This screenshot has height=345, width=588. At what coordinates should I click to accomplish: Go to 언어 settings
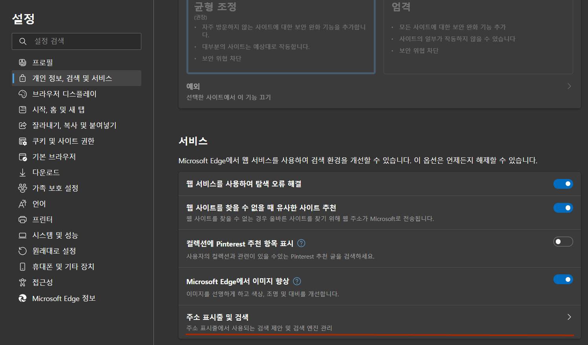tap(77, 204)
